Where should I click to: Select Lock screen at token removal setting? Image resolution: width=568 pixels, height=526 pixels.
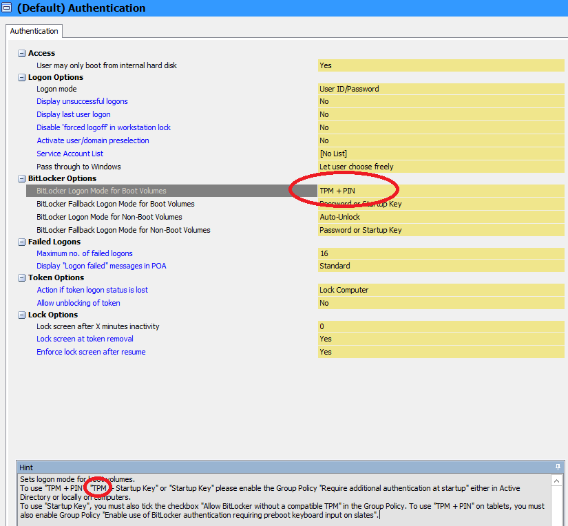point(85,339)
